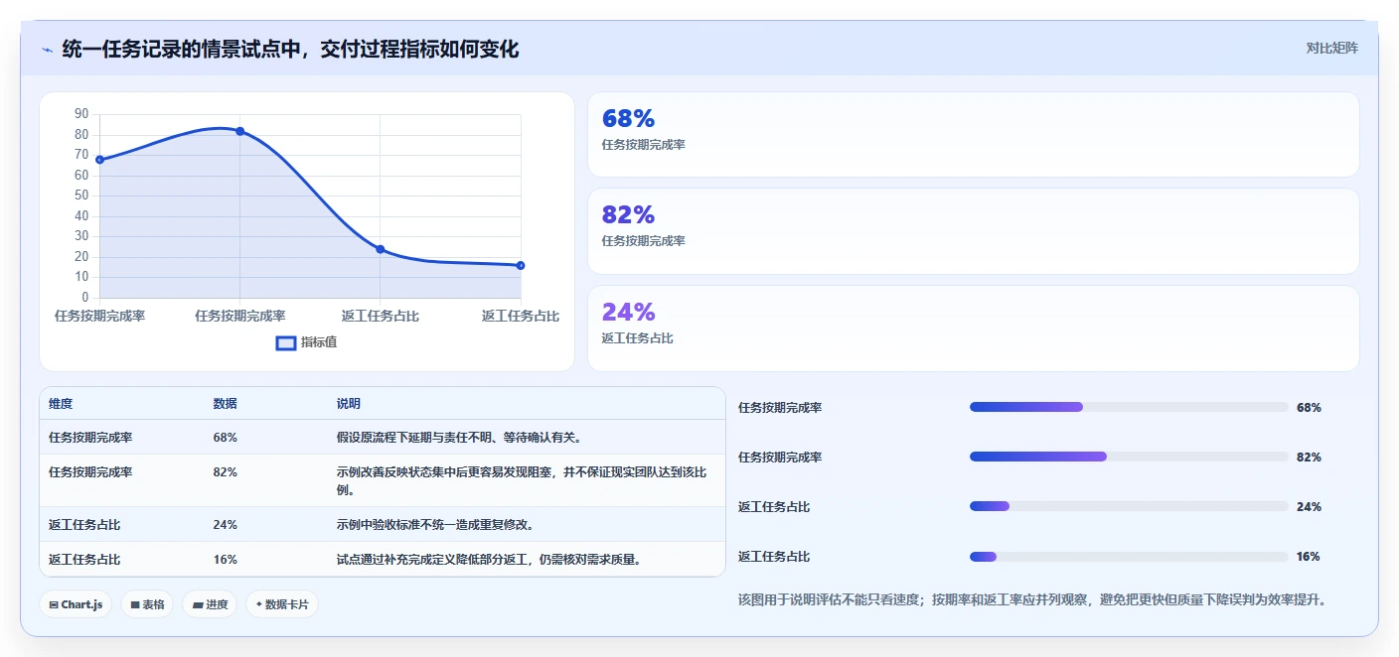Click the dashboard title about 统一任务记录
Screen dimensions: 1399x657
click(x=290, y=49)
